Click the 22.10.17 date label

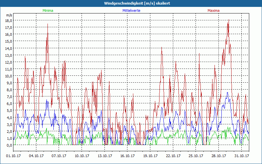[x=173, y=156]
